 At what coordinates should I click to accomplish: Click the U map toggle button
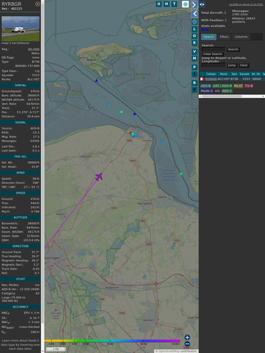pos(159,4)
